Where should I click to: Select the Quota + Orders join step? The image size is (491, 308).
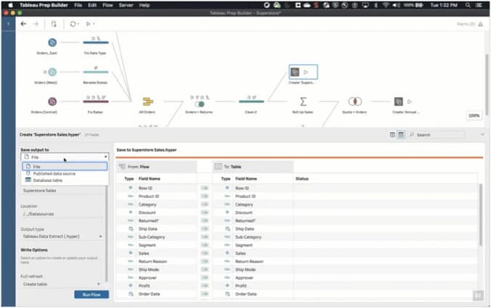coord(355,101)
